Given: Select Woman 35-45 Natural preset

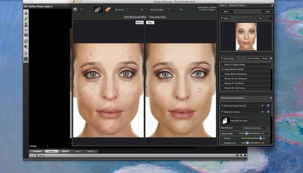Looking at the screenshot, I should pos(245,83).
